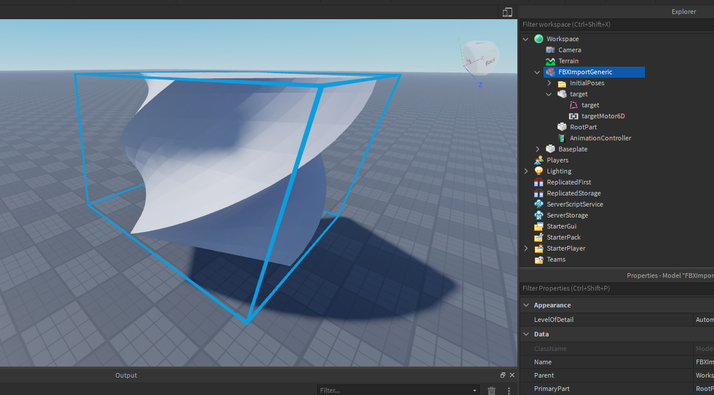The height and width of the screenshot is (395, 714).
Task: Select RootPart in the Explorer tree
Action: coord(583,127)
